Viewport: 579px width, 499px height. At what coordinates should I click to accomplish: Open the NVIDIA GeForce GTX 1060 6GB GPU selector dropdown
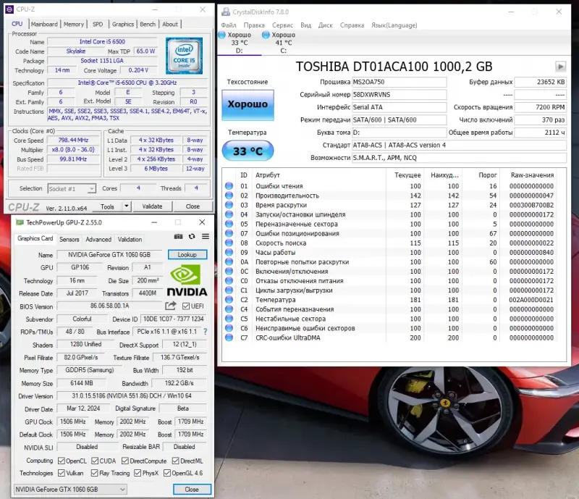click(x=70, y=490)
